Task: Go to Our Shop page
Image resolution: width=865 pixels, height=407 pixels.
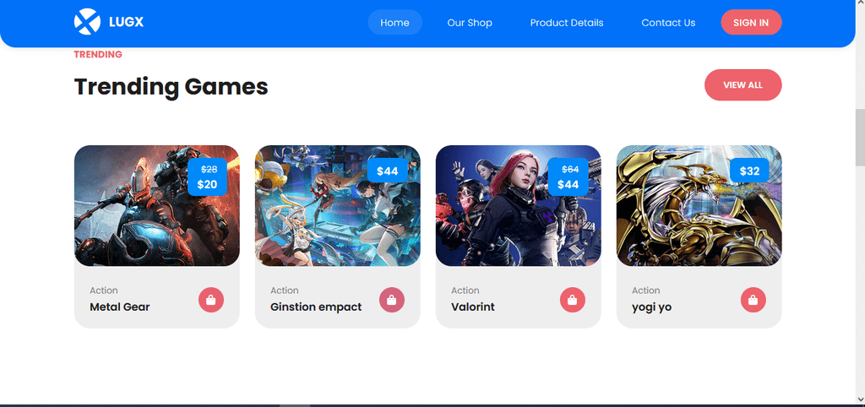Action: tap(470, 23)
